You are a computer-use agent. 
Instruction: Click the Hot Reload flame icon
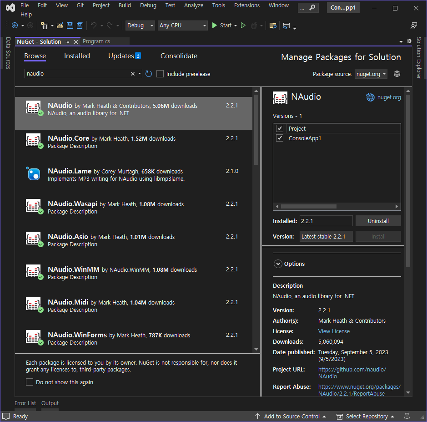pos(254,25)
